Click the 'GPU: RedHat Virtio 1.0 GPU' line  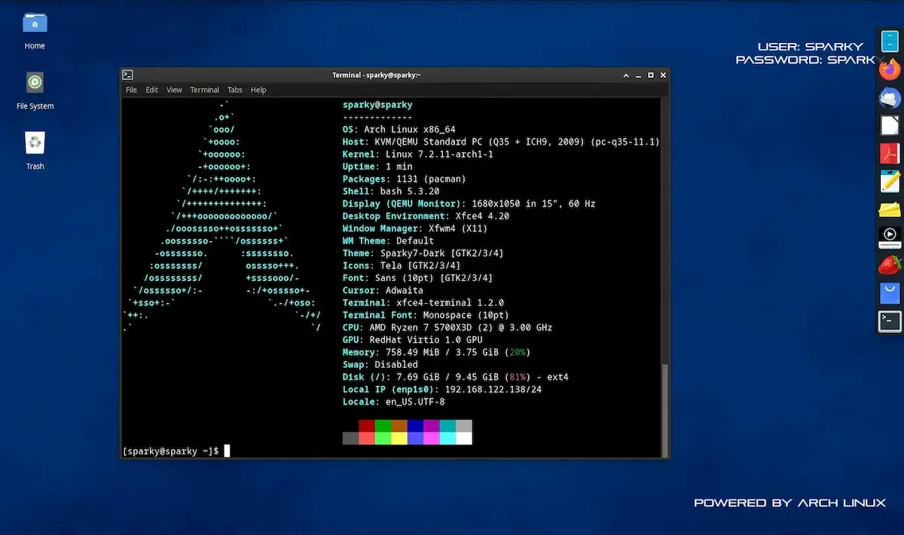(x=413, y=340)
